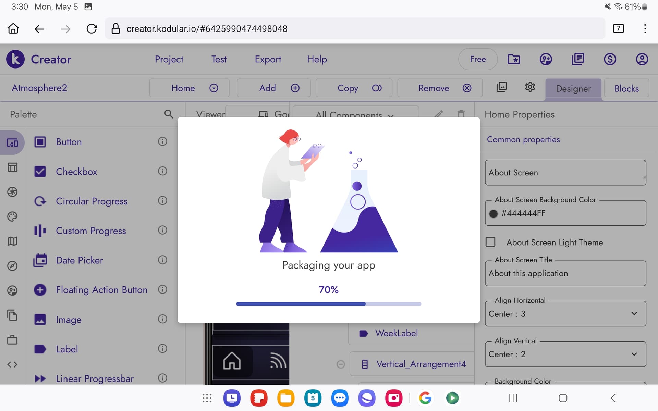Open the project settings gear icon

tap(530, 87)
